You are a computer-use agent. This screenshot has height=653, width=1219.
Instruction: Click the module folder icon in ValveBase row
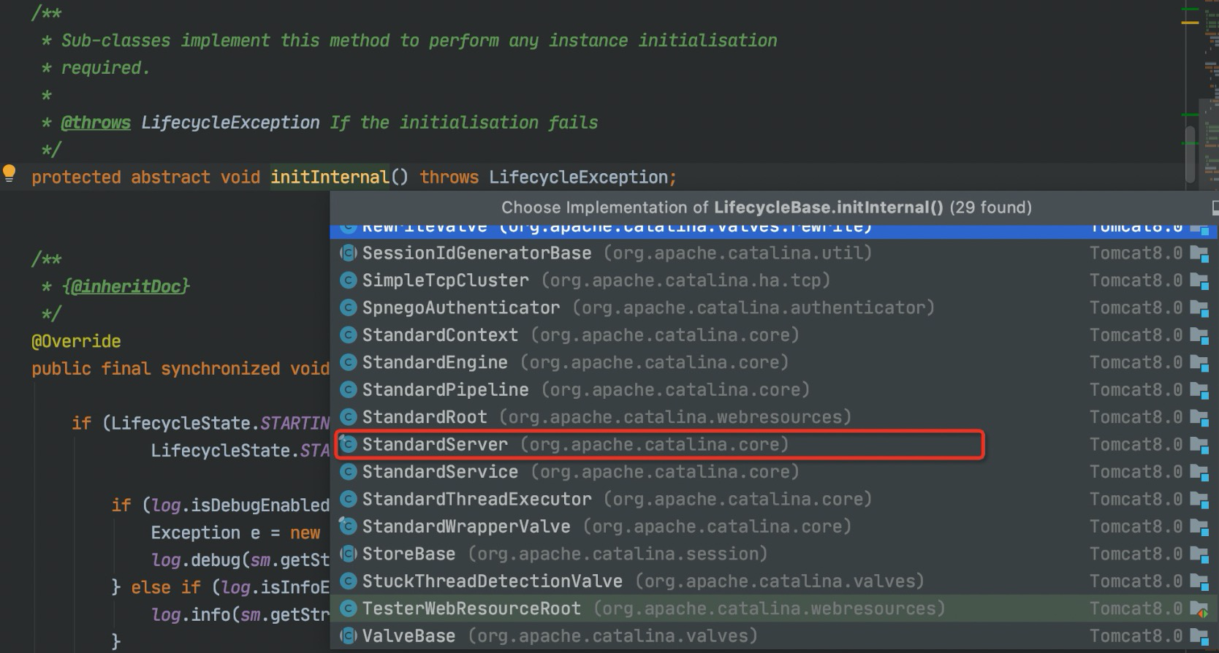pyautogui.click(x=1199, y=637)
